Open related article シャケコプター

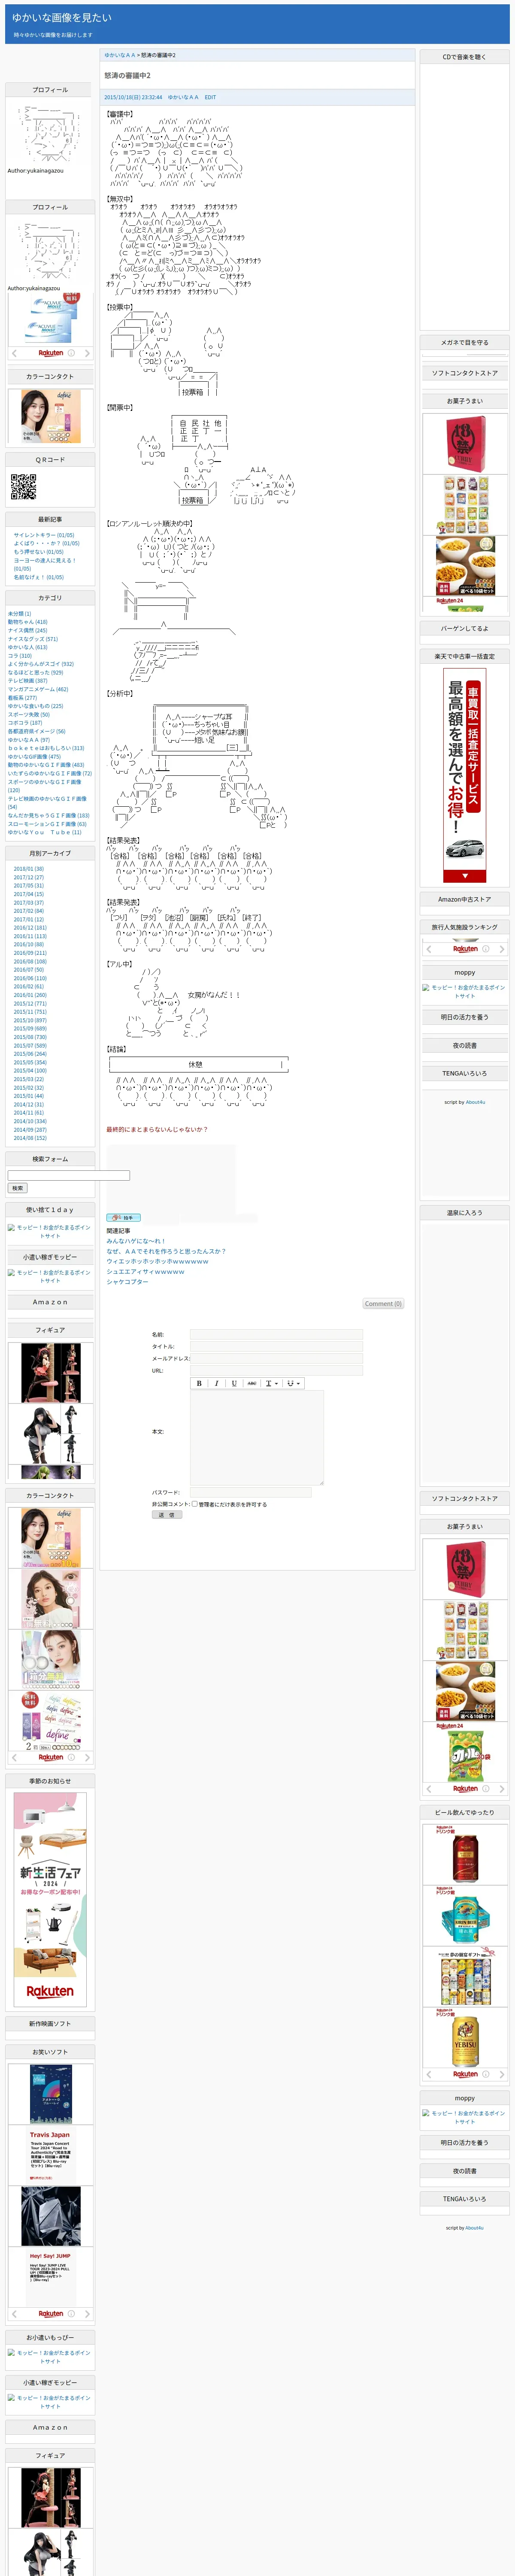pos(127,1281)
